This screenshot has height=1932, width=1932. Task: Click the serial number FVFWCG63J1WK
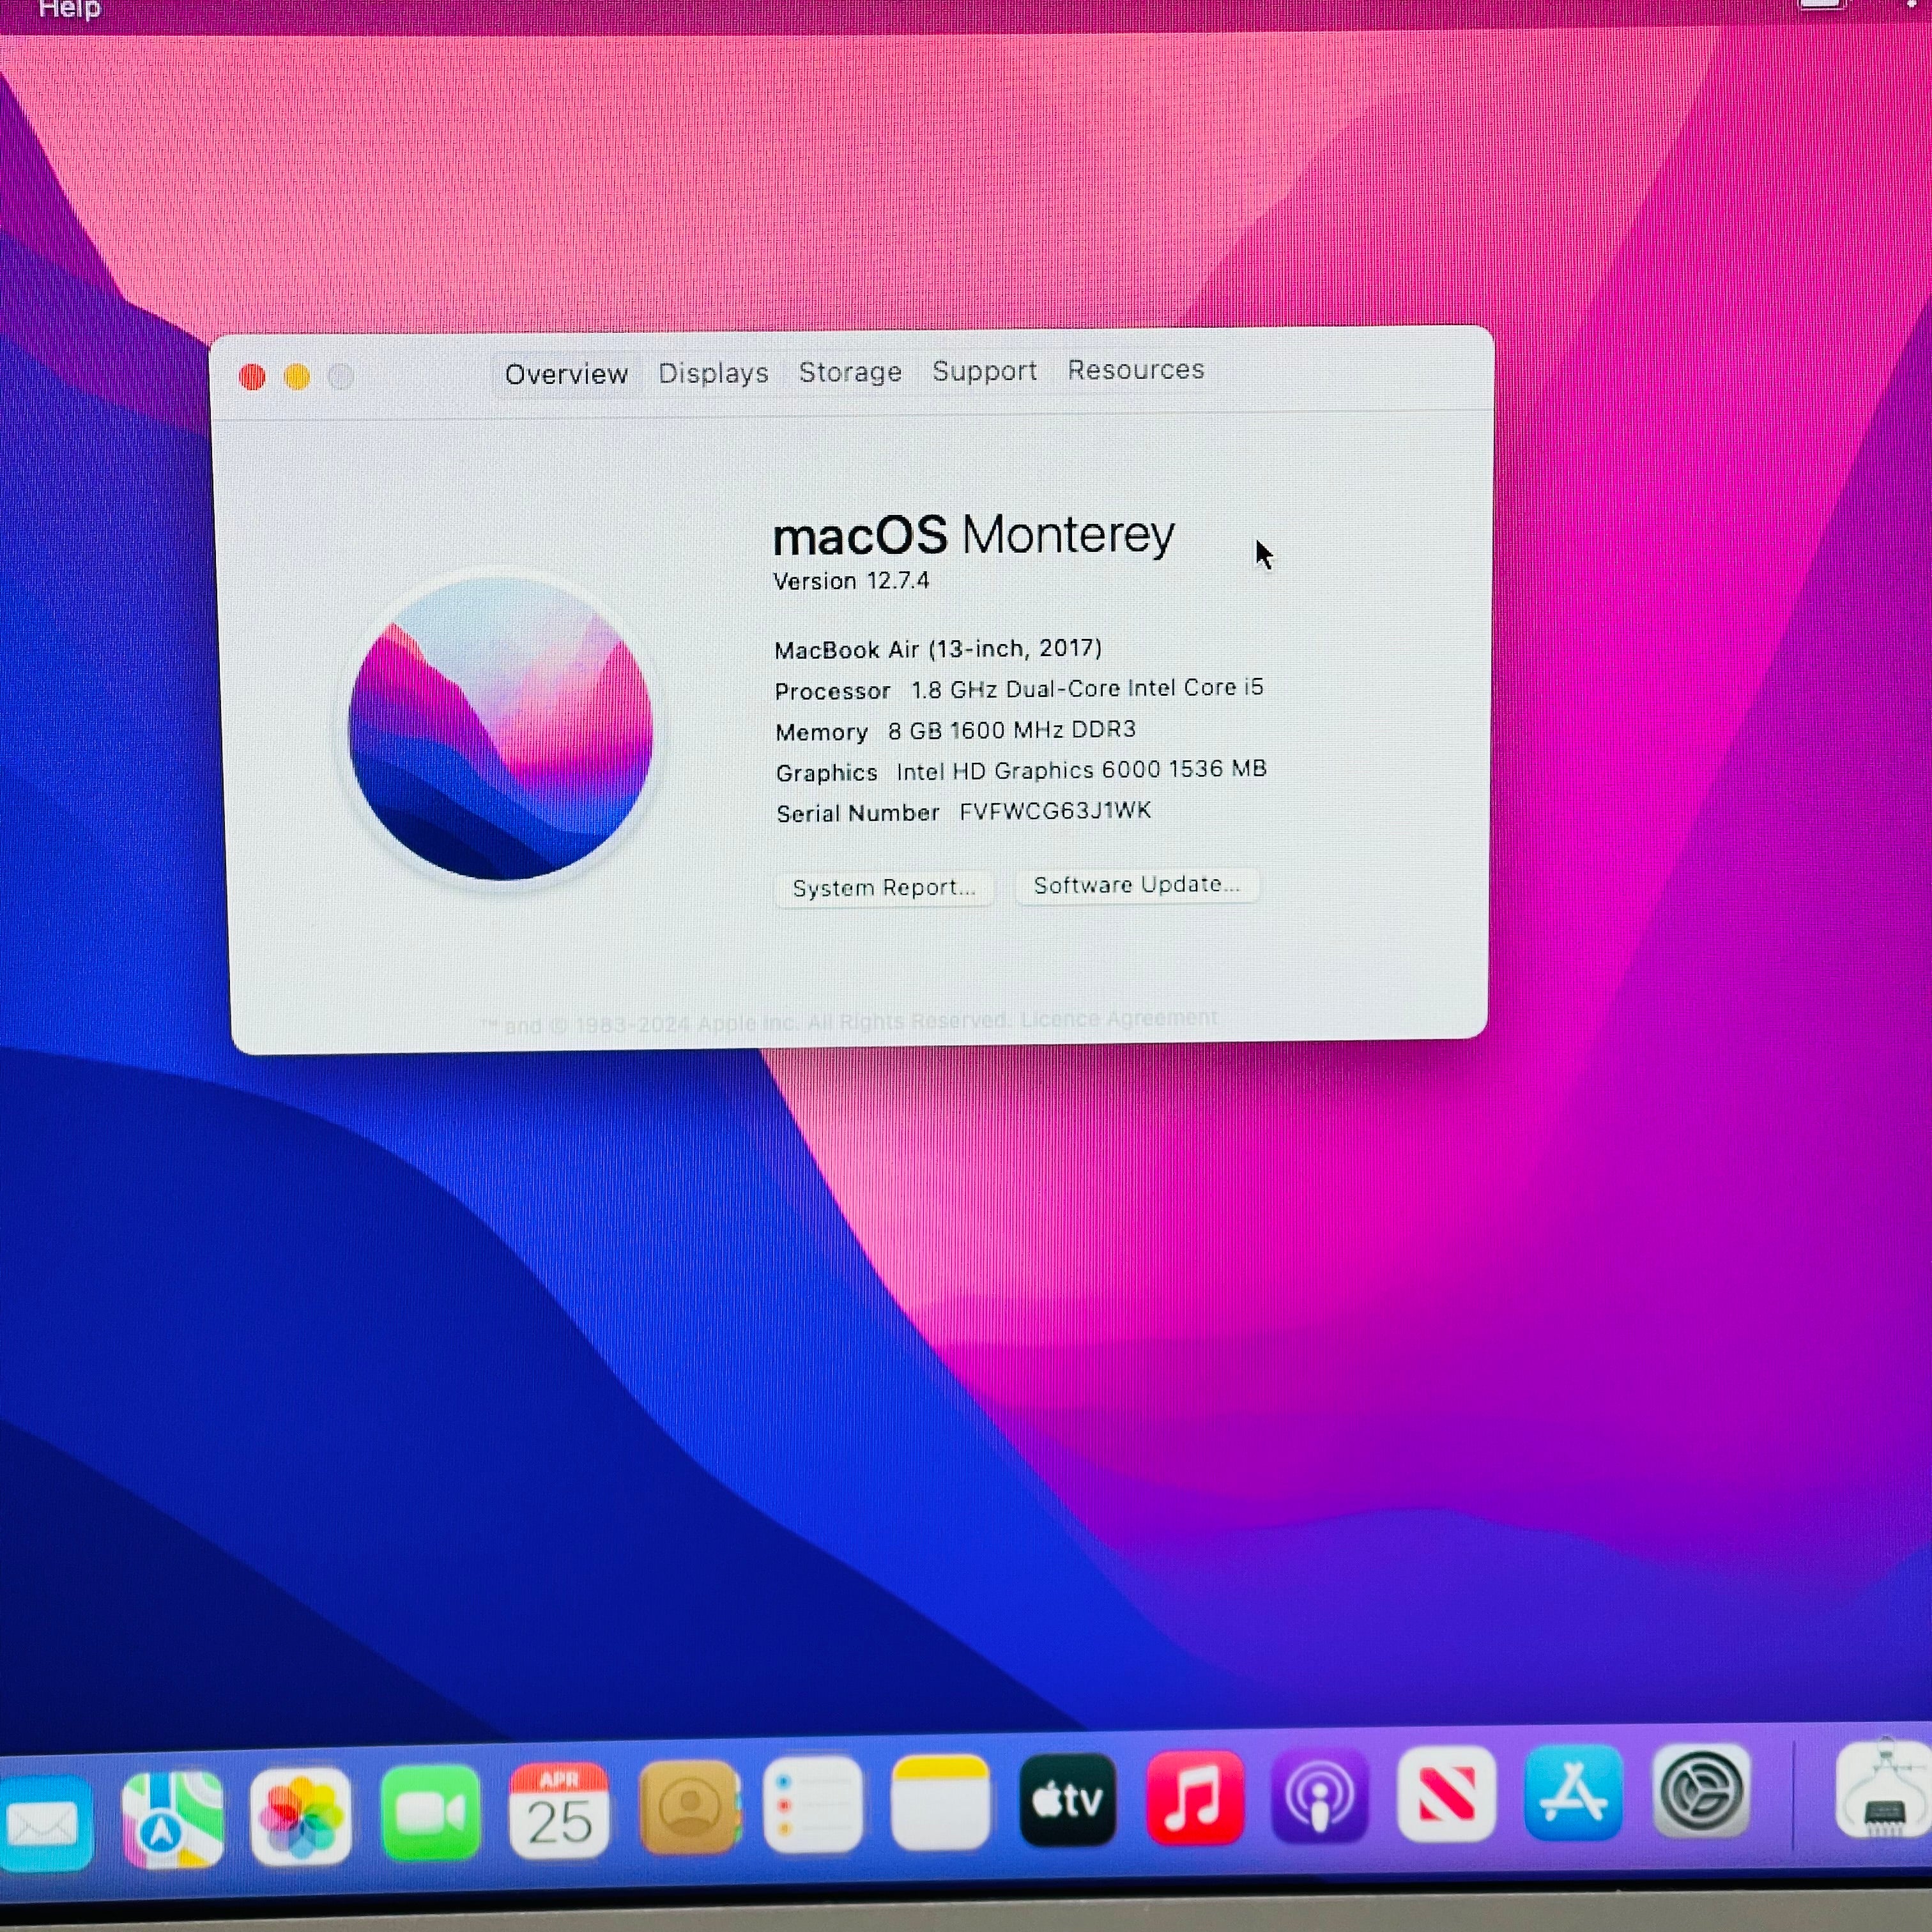(1055, 811)
